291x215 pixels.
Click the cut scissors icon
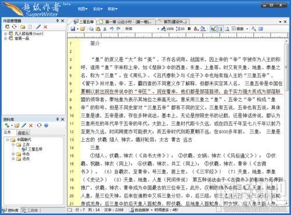pos(105,29)
